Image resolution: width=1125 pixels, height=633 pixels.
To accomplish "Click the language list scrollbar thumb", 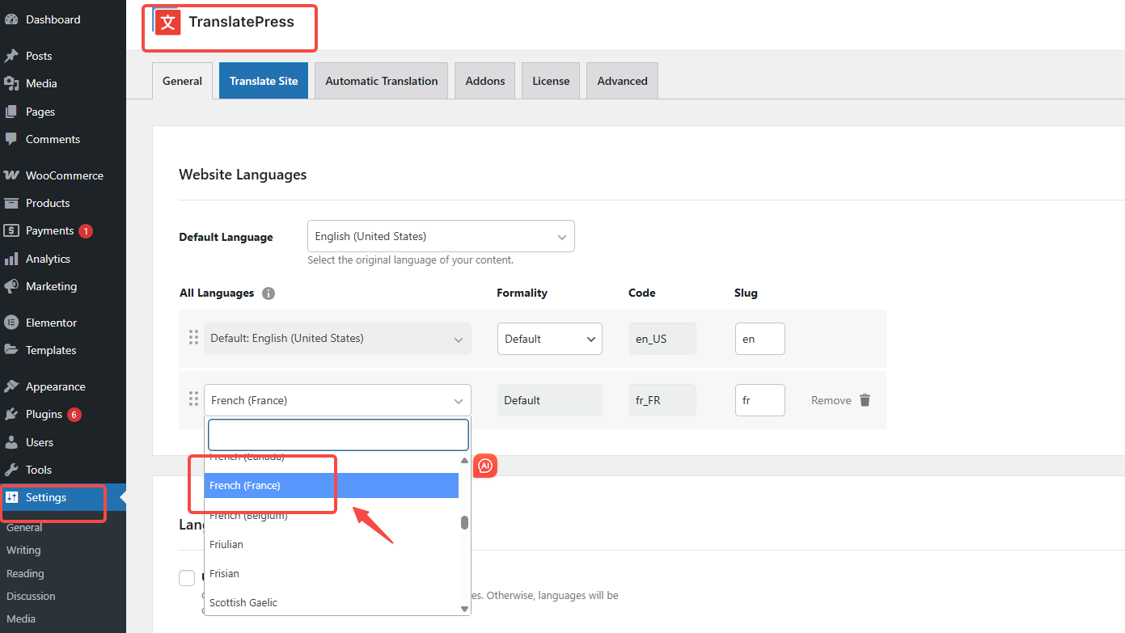I will (x=464, y=522).
